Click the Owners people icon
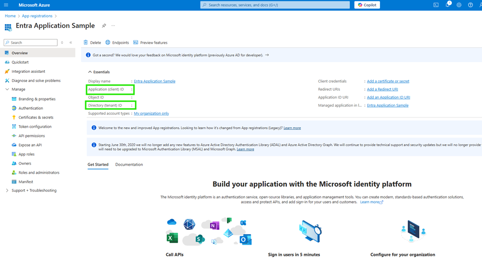482x261 pixels. 14,163
